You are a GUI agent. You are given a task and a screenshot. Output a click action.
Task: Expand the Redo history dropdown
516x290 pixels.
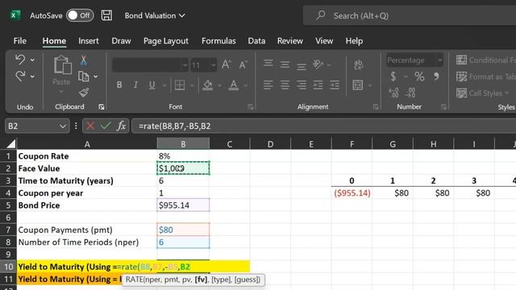[x=32, y=77]
